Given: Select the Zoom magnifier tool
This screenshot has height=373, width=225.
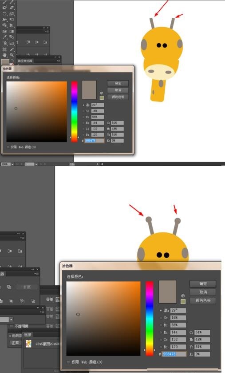Looking at the screenshot, I should (x=12, y=55).
